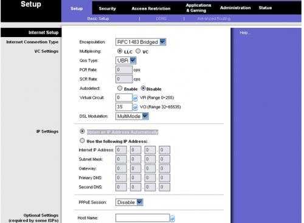Open the Status tab
Image resolution: width=304 pixels, height=223 pixels.
tap(265, 8)
